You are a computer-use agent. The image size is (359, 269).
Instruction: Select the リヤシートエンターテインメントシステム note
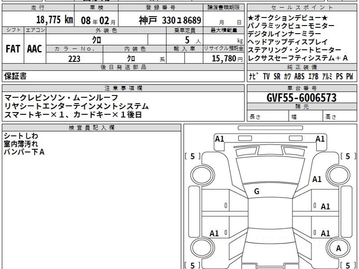point(76,106)
